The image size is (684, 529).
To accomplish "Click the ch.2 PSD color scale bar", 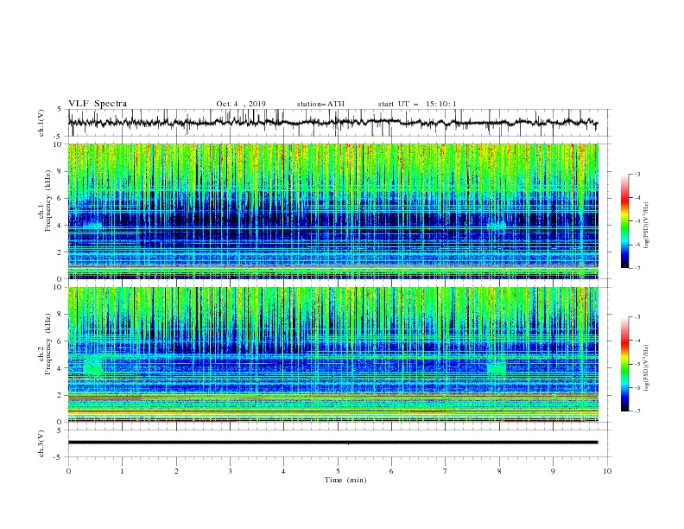I will click(625, 364).
